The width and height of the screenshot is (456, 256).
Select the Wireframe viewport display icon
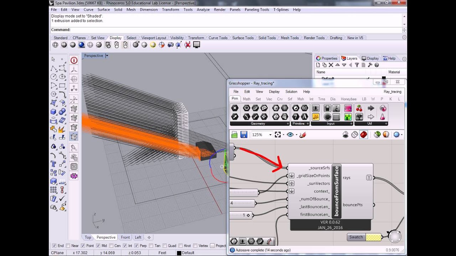55,45
